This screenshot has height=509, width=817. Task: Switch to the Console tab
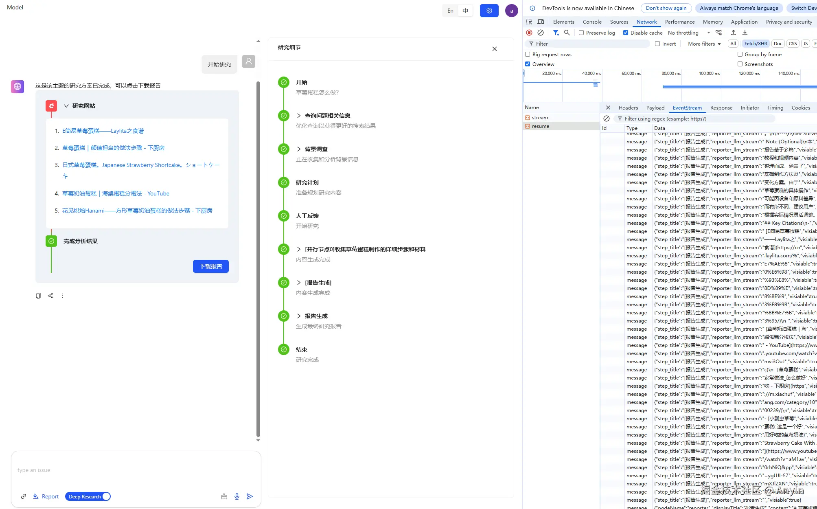pyautogui.click(x=592, y=22)
